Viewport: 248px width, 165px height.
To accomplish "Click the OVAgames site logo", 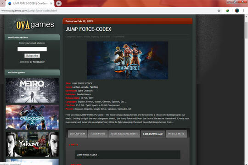I will pyautogui.click(x=35, y=25).
